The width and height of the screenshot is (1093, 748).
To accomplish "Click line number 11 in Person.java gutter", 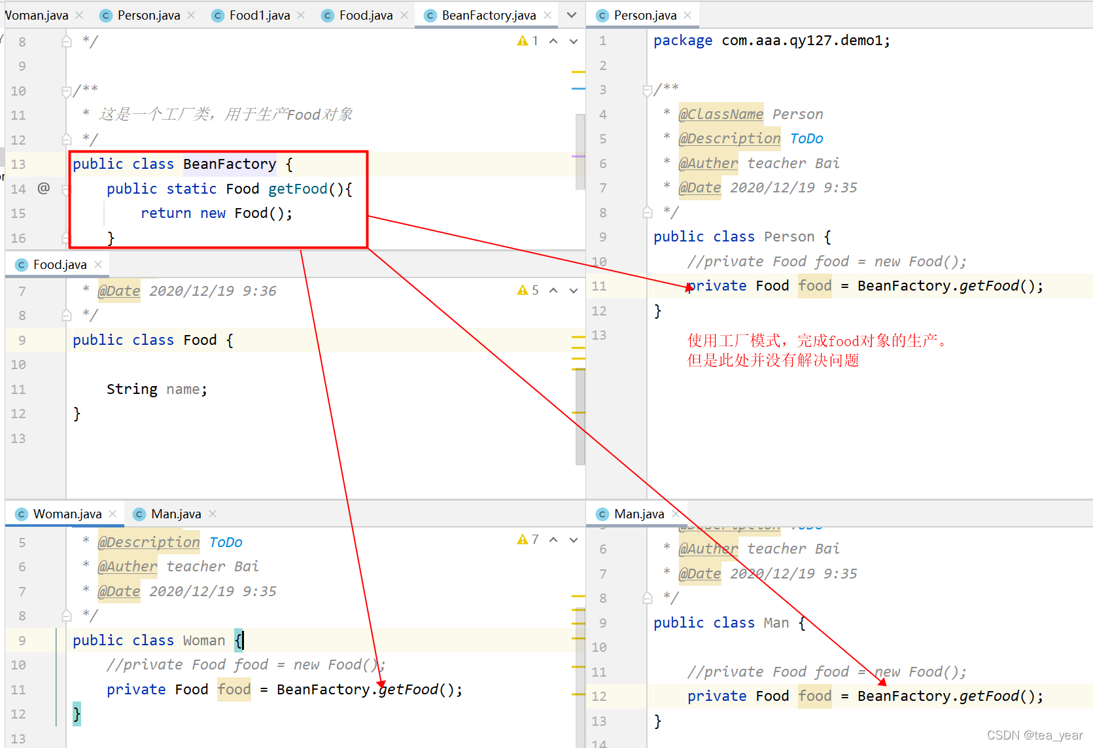I will [x=599, y=286].
